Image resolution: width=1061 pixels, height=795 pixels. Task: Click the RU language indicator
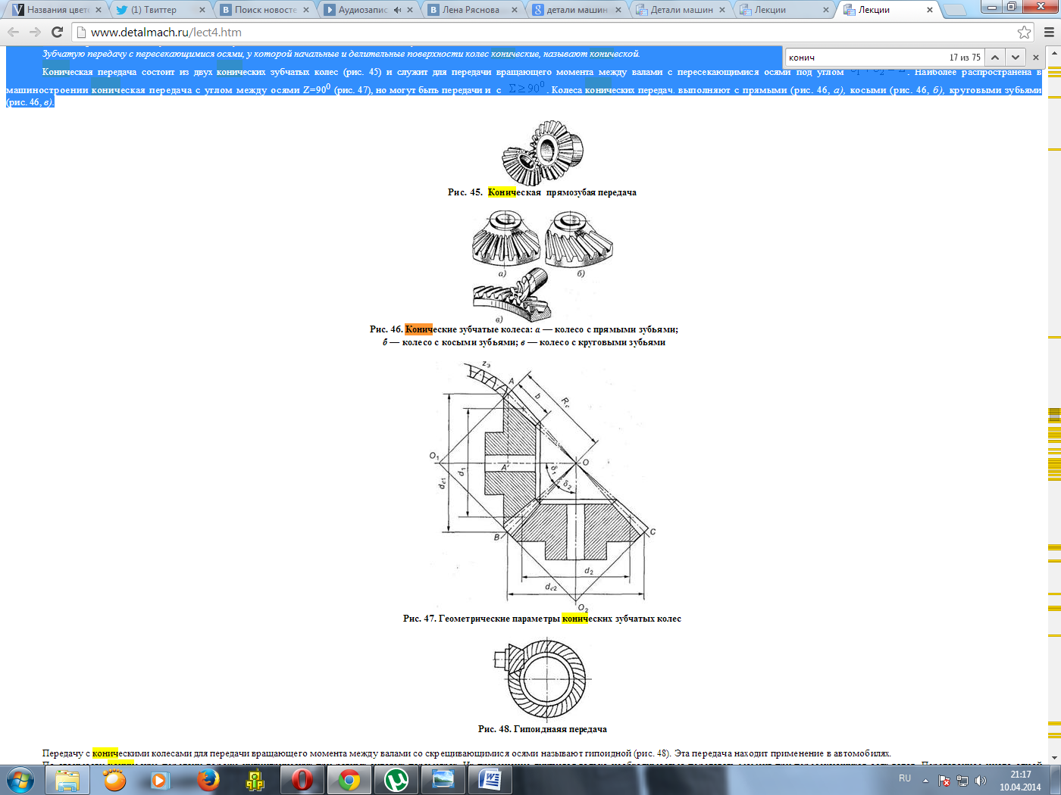tap(905, 778)
